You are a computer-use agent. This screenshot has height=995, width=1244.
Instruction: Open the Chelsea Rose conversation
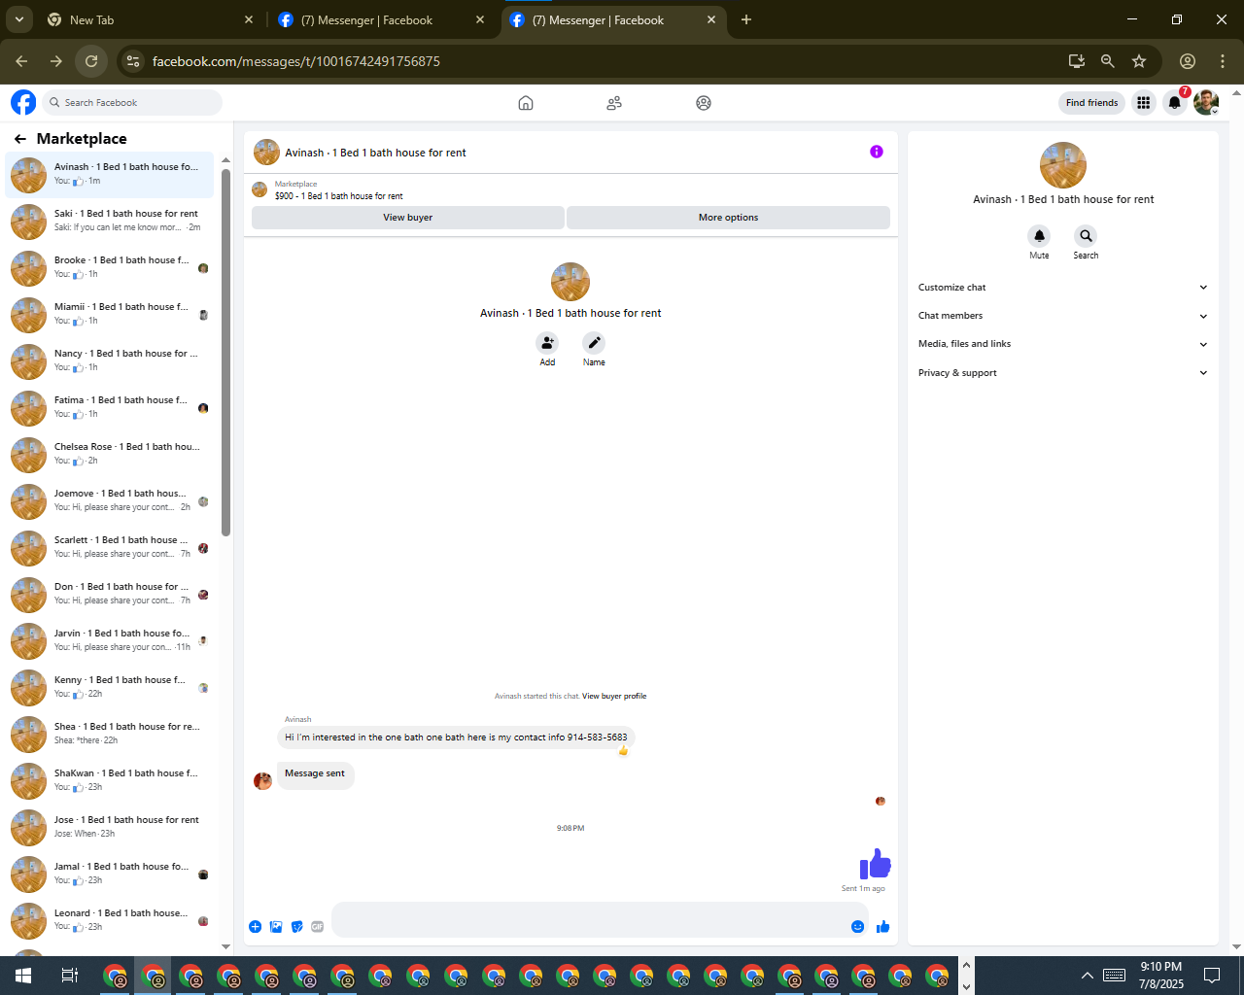pyautogui.click(x=110, y=455)
